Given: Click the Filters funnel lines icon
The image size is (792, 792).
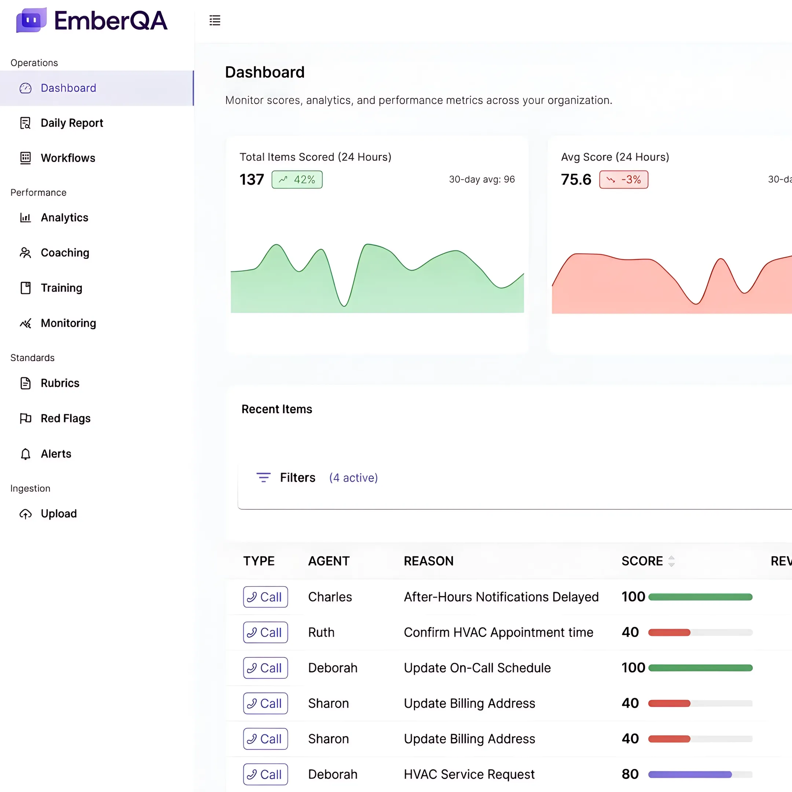Looking at the screenshot, I should [263, 477].
